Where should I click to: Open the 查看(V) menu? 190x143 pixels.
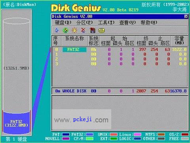[127, 23]
